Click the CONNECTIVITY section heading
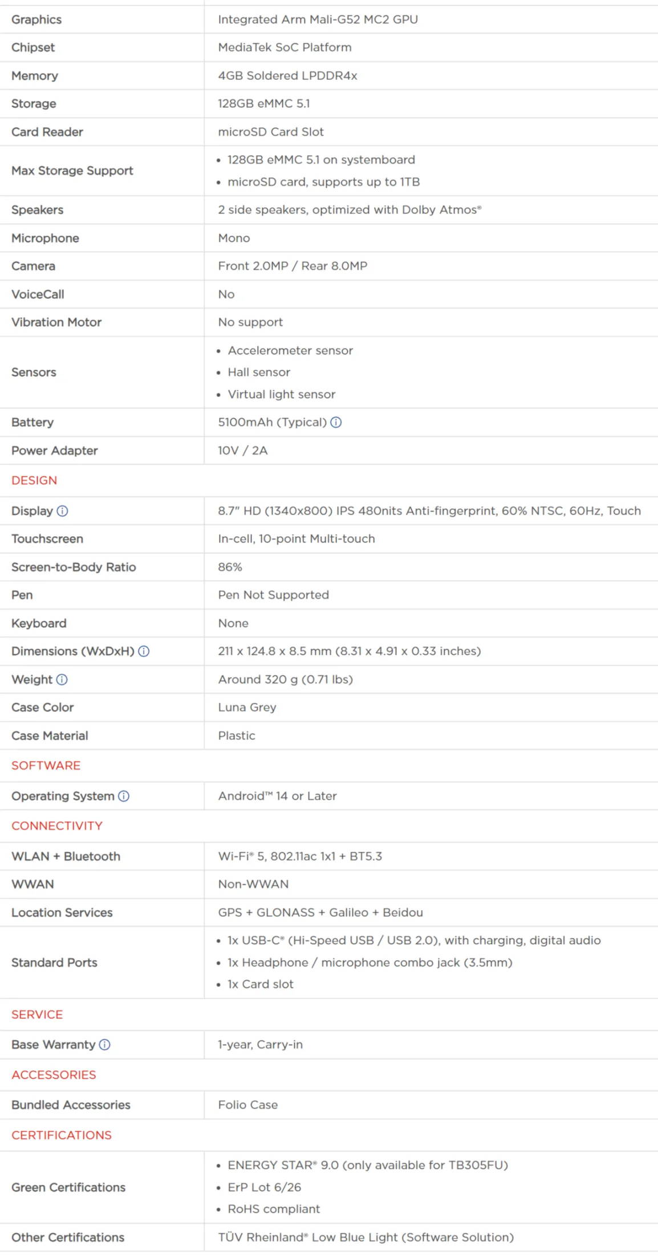The image size is (658, 1255). (57, 826)
